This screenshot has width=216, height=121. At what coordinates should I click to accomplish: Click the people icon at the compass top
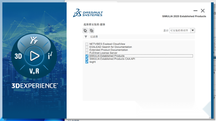click(x=34, y=40)
